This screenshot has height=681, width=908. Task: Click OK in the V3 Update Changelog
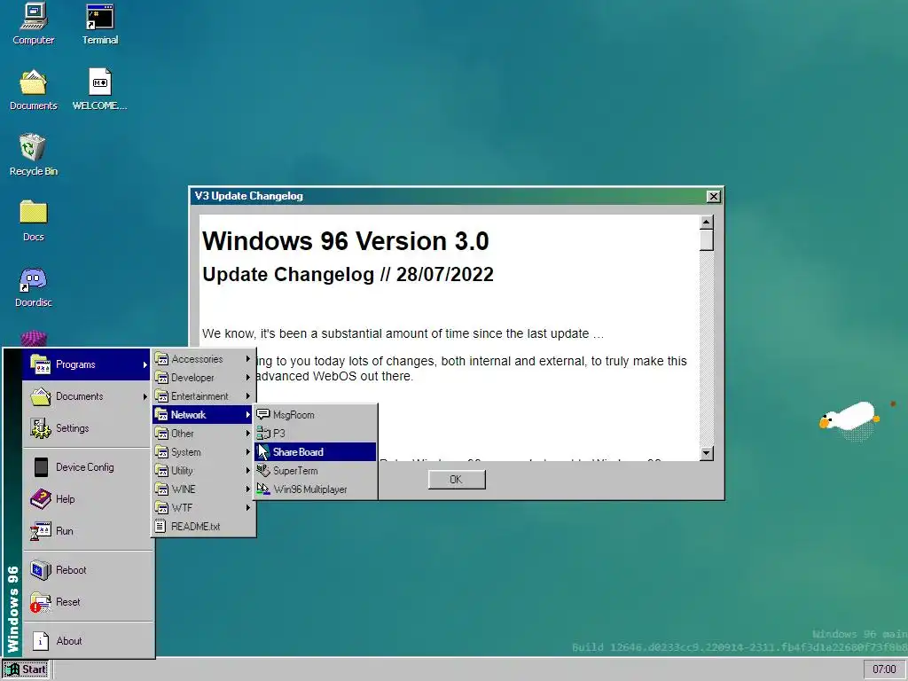457,480
